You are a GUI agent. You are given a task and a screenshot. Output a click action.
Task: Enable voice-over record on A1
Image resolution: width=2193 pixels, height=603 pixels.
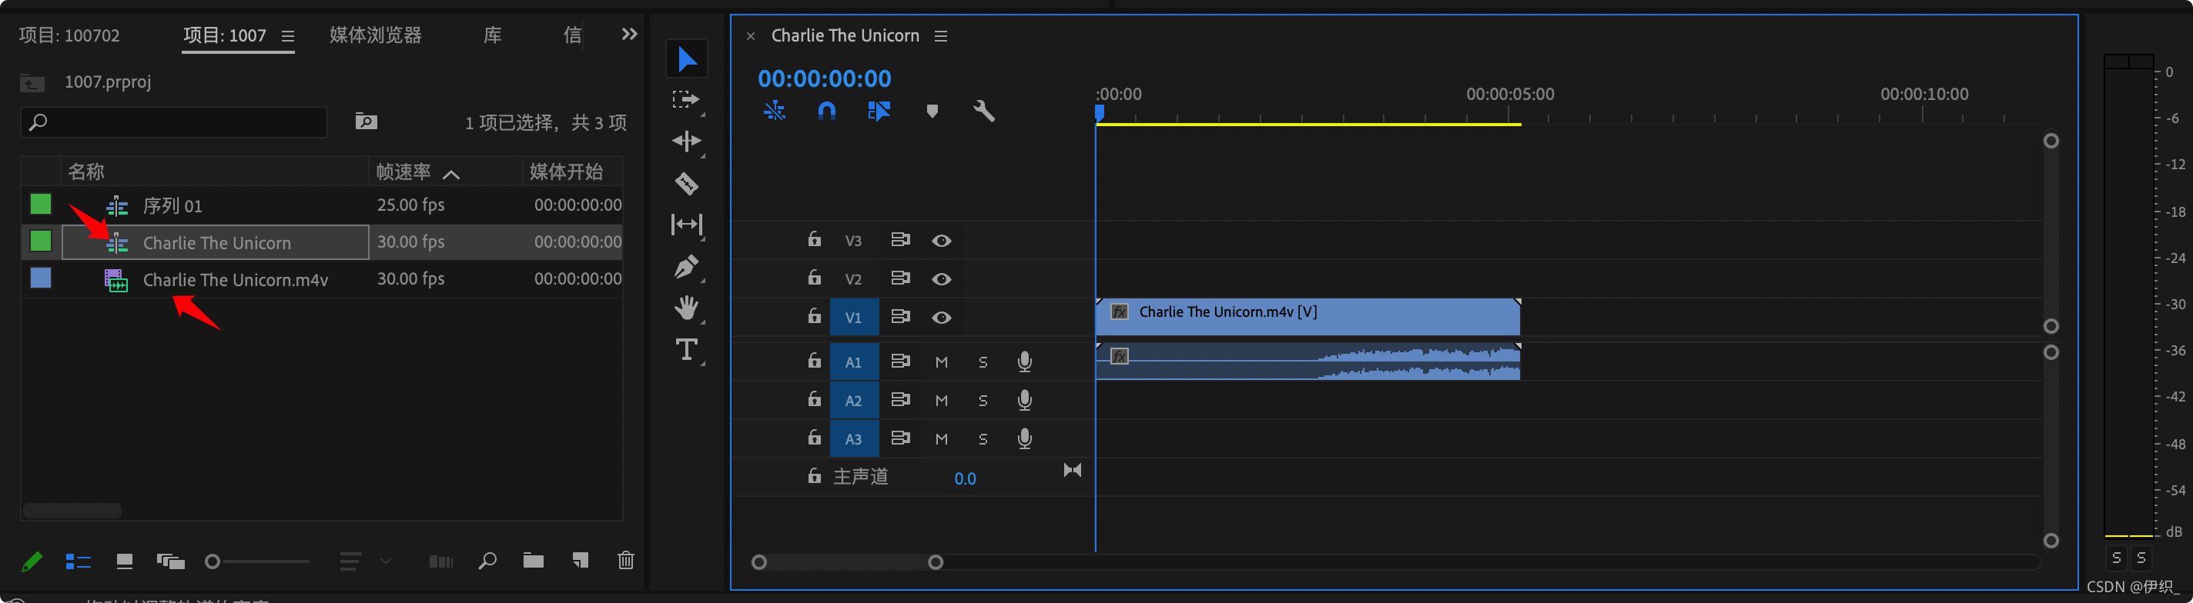point(1025,362)
